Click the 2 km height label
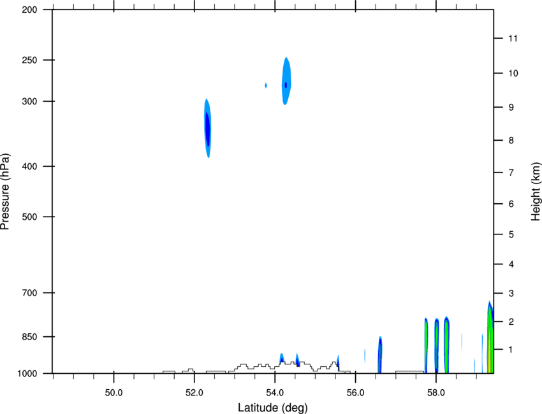 point(511,322)
